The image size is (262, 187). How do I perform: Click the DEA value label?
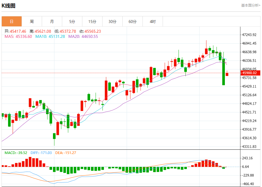point(66,153)
